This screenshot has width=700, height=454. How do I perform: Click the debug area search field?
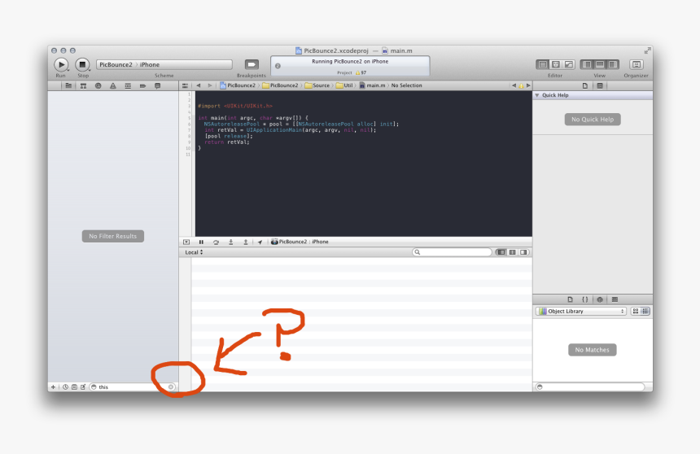coord(452,252)
